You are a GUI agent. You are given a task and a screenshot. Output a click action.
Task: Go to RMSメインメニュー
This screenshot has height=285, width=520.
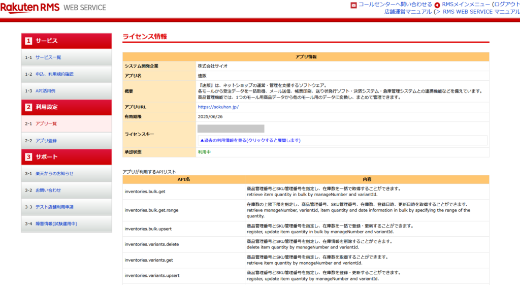coord(462,5)
